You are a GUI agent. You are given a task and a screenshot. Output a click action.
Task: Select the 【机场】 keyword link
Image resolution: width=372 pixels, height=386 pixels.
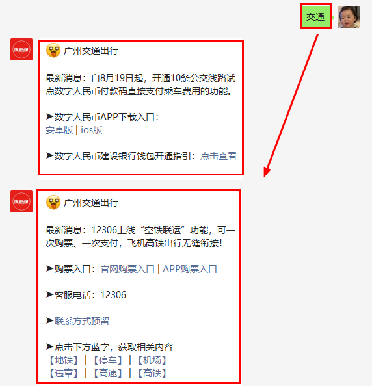tap(152, 360)
